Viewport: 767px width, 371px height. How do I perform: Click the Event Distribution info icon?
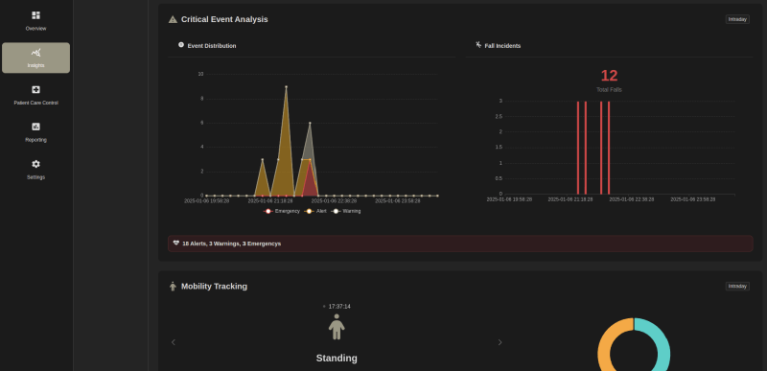click(181, 44)
